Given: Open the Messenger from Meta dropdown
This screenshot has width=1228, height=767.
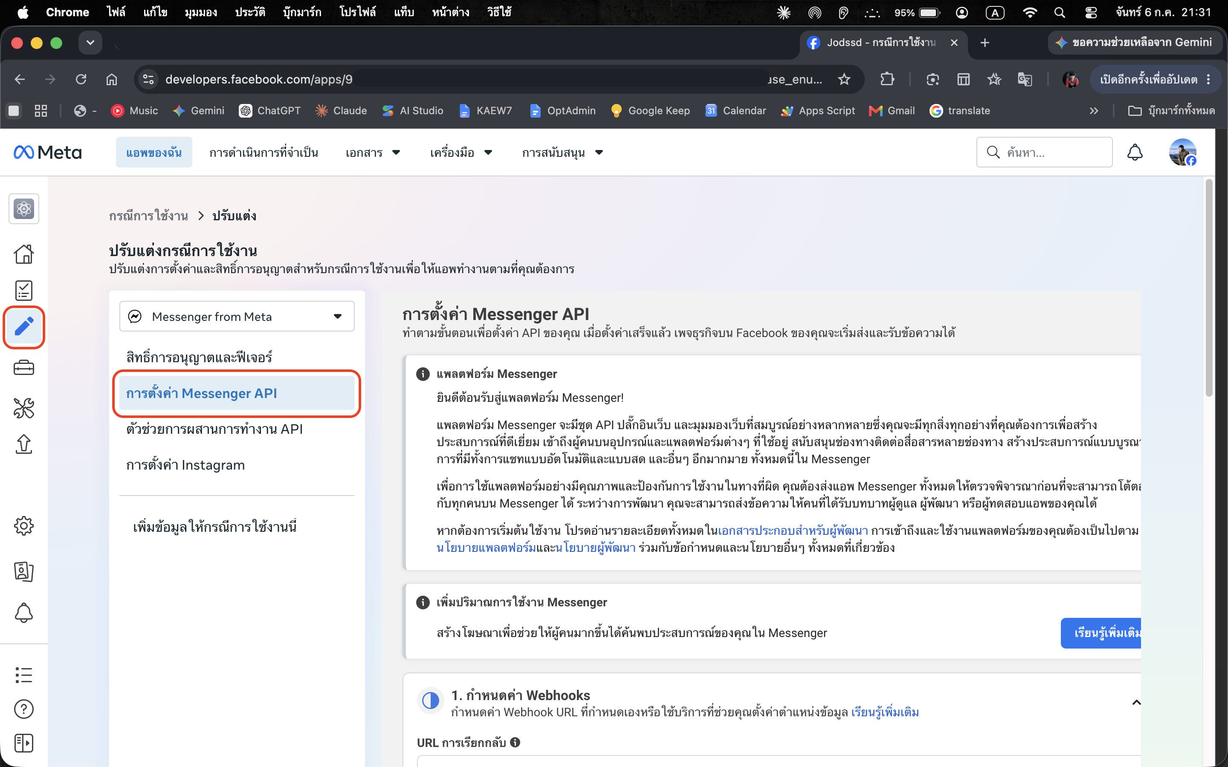Looking at the screenshot, I should (x=237, y=317).
